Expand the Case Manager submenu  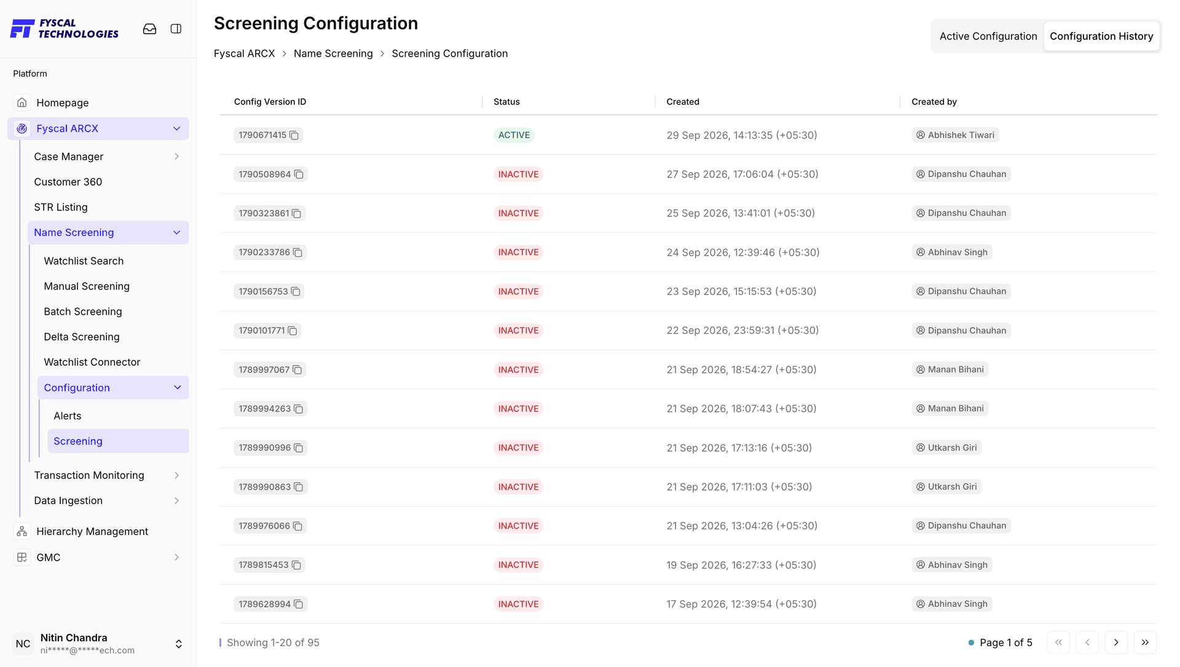tap(177, 157)
